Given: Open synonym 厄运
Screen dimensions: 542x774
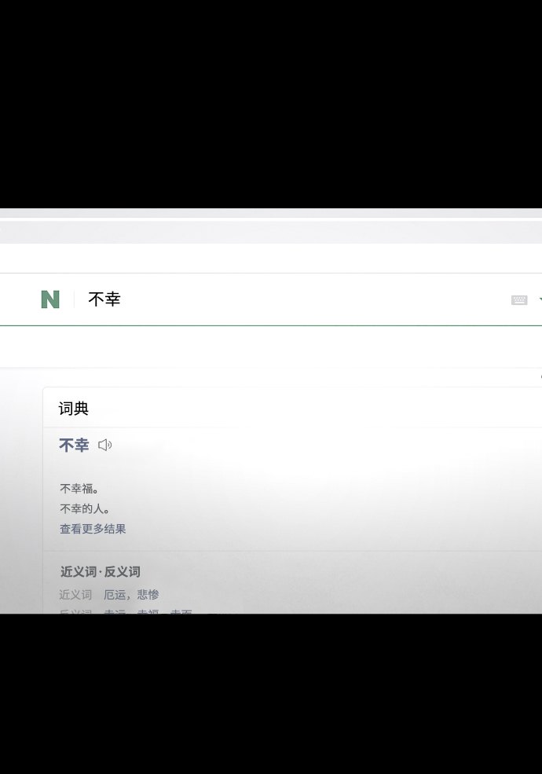Looking at the screenshot, I should point(115,595).
